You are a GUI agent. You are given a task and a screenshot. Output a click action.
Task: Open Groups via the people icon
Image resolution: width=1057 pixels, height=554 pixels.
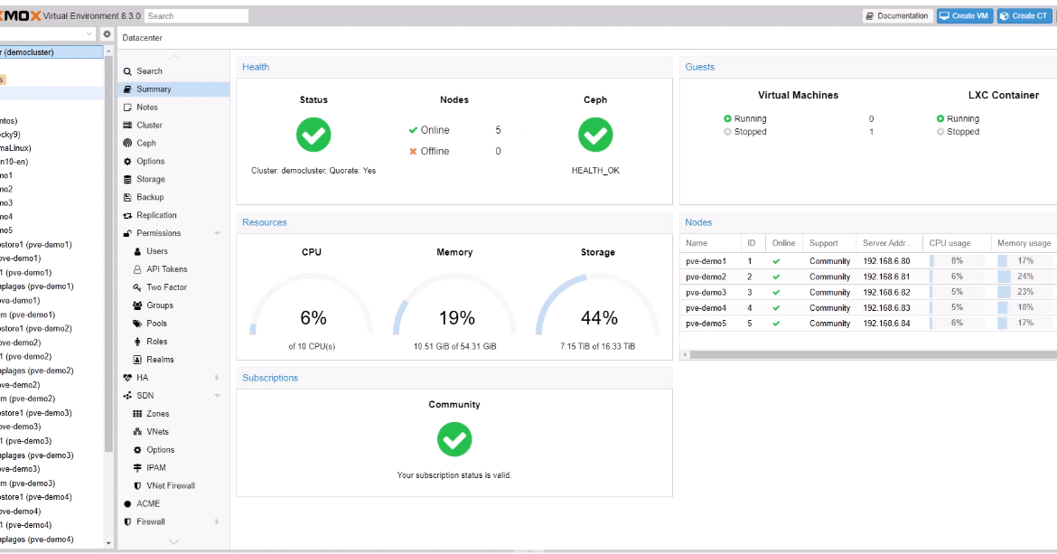[137, 305]
